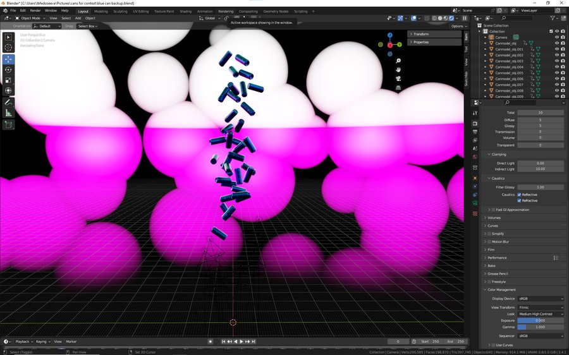The width and height of the screenshot is (569, 355).
Task: Open the Render menu
Action: point(35,11)
